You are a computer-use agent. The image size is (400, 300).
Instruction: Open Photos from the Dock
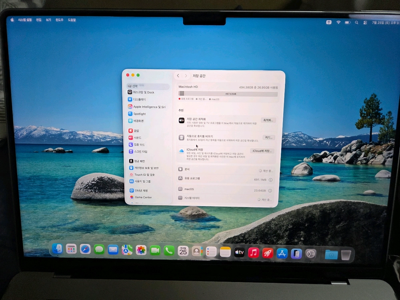coord(141,250)
